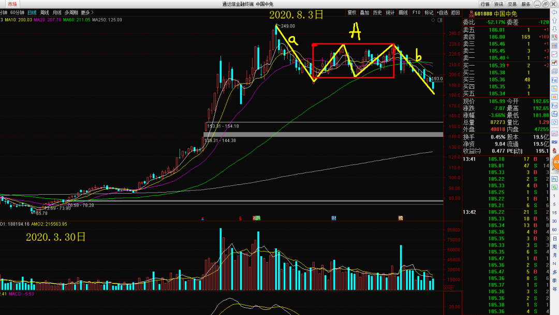Click the Fs icon in sidebar
This screenshot has height=315, width=559.
click(554, 179)
